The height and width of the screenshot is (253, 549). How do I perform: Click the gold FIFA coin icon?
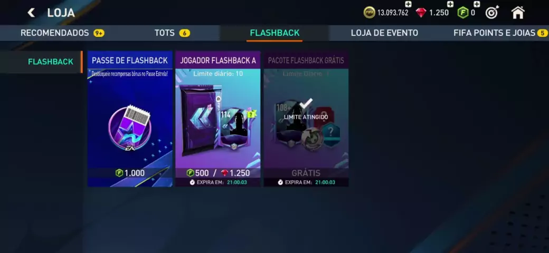pos(370,13)
